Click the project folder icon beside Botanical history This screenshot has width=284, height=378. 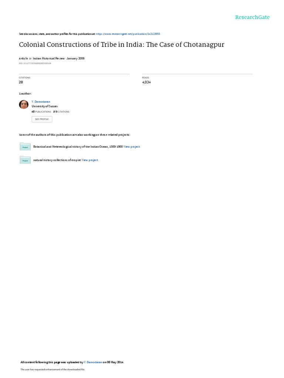(x=25, y=147)
